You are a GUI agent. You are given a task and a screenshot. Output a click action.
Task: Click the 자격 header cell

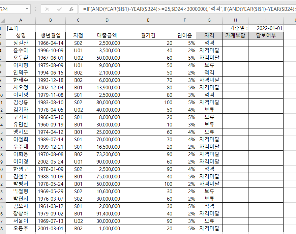click(209, 35)
